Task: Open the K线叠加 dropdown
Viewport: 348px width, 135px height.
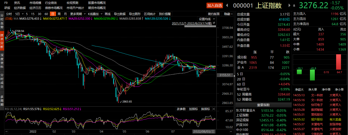Action: 94,14
